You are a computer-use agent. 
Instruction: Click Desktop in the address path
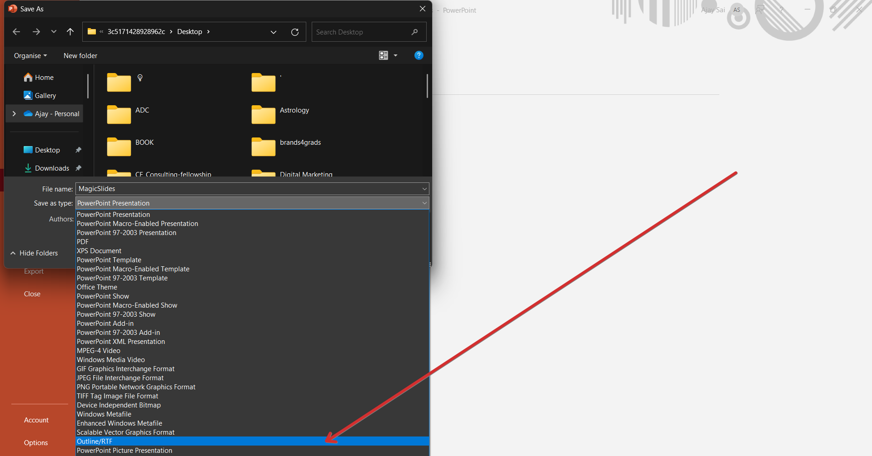coord(189,32)
